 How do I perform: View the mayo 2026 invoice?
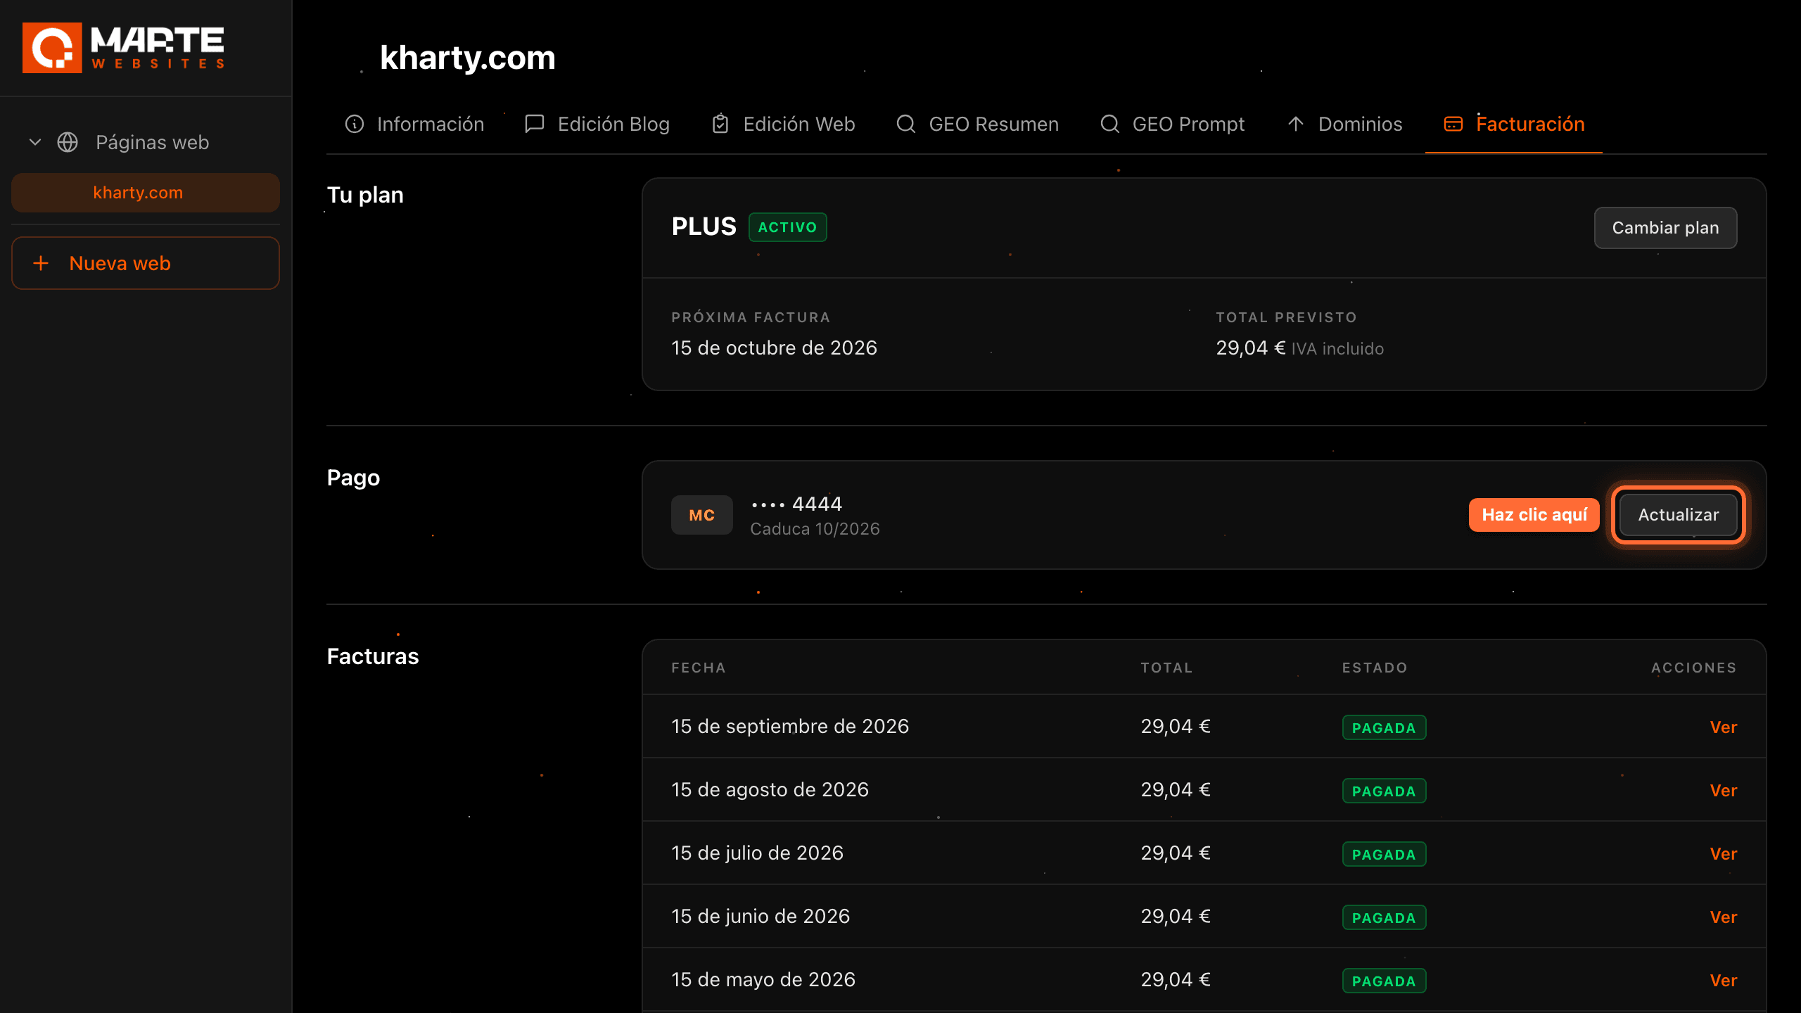[1724, 981]
